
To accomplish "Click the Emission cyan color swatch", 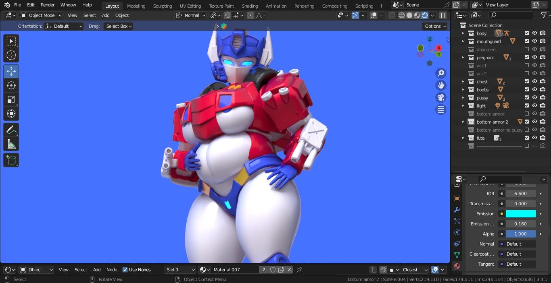I will click(521, 214).
